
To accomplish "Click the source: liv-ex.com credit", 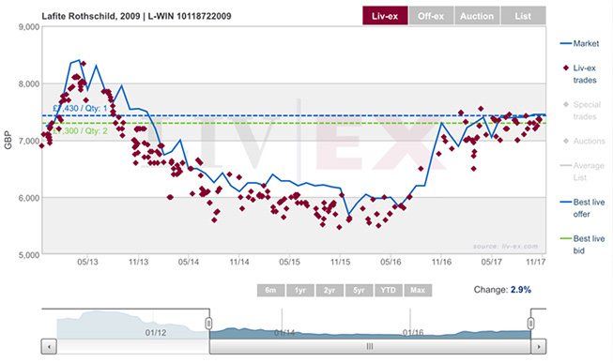I will pyautogui.click(x=505, y=246).
